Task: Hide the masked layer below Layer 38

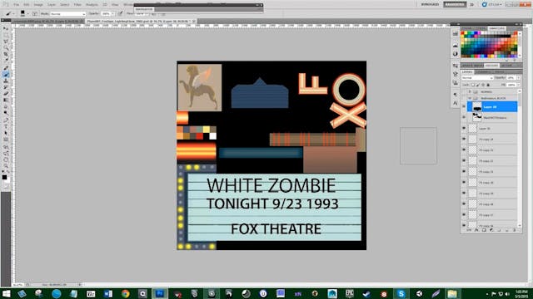Action: (464, 118)
